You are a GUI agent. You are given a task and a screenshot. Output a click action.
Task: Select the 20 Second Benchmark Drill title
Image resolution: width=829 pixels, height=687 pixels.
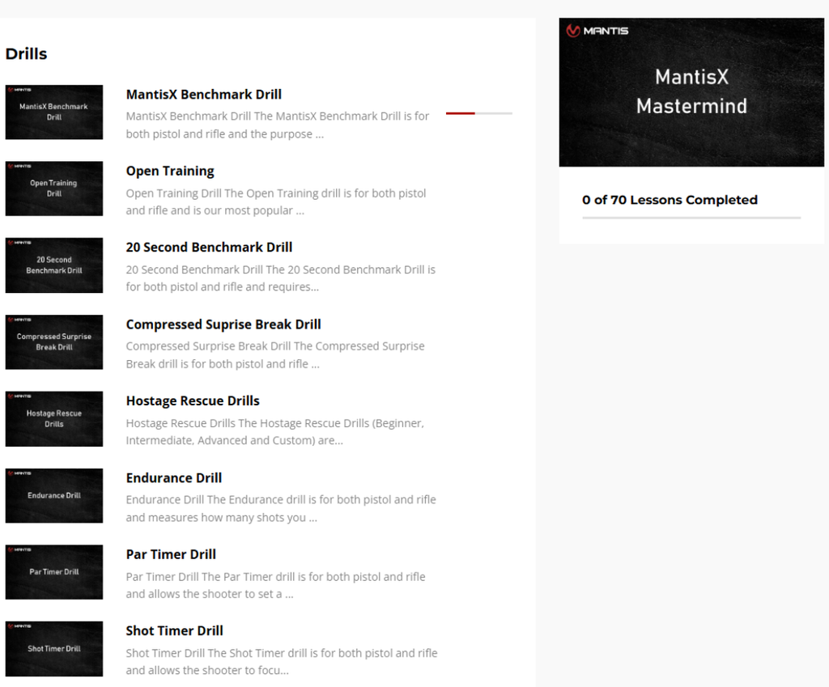click(209, 247)
